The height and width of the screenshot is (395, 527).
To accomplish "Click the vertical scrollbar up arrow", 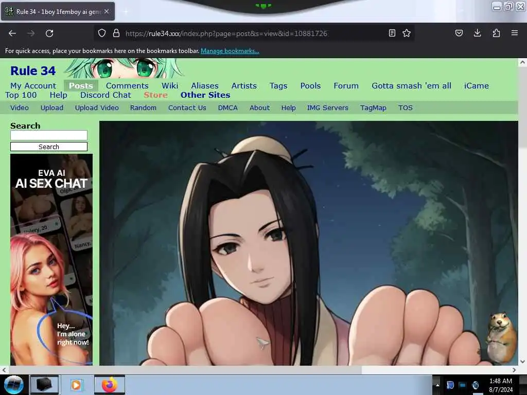I will click(x=522, y=62).
